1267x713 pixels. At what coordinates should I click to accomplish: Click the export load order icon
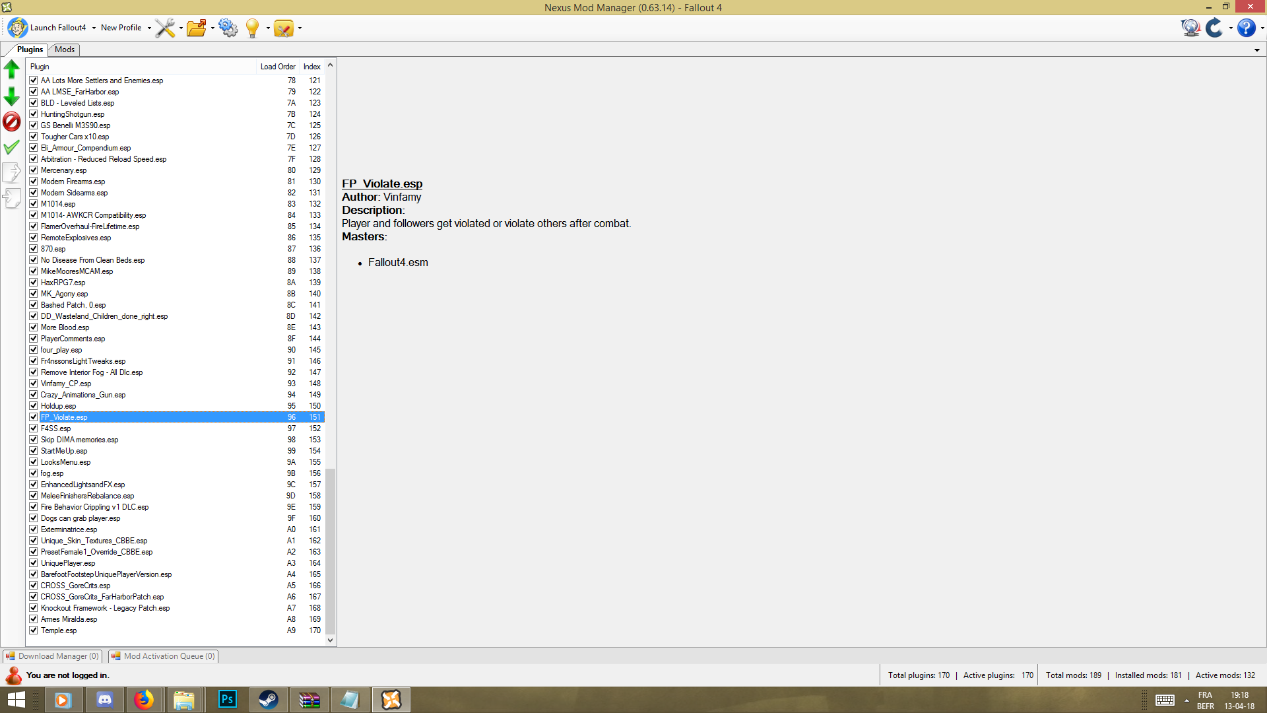click(x=12, y=172)
